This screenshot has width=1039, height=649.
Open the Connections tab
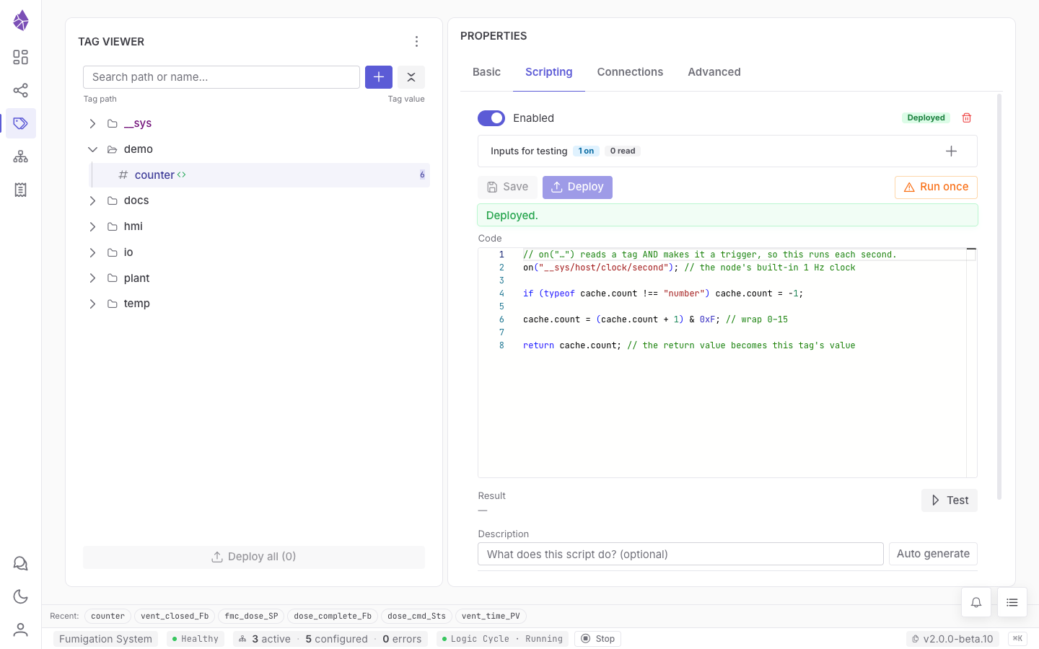(x=630, y=72)
